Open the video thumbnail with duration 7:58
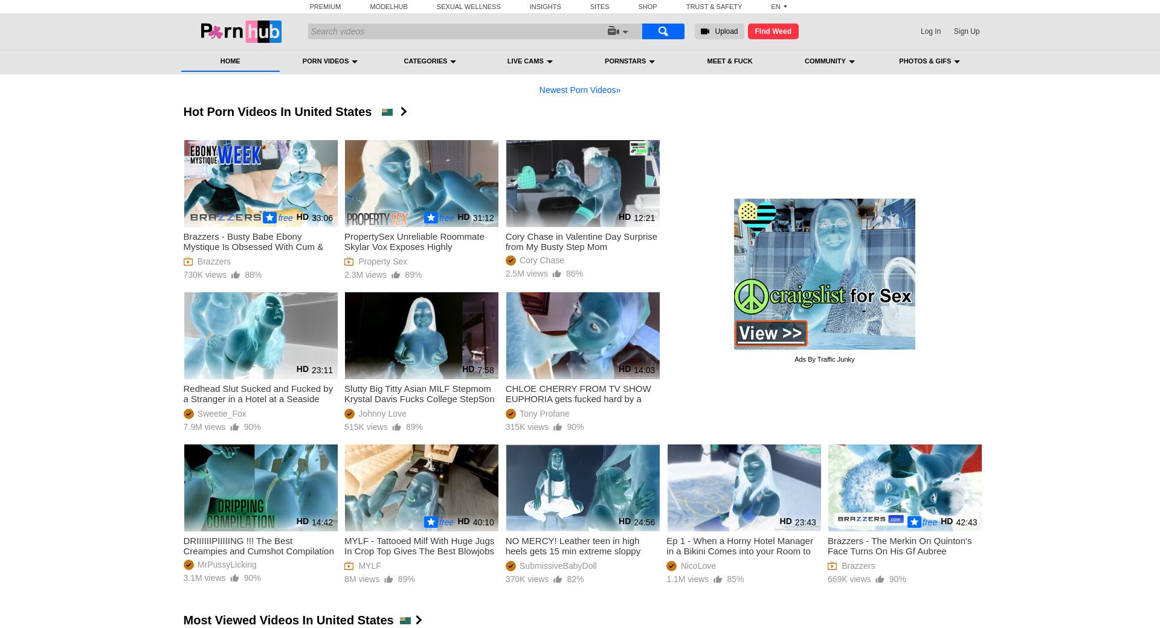The width and height of the screenshot is (1160, 628). pos(421,336)
